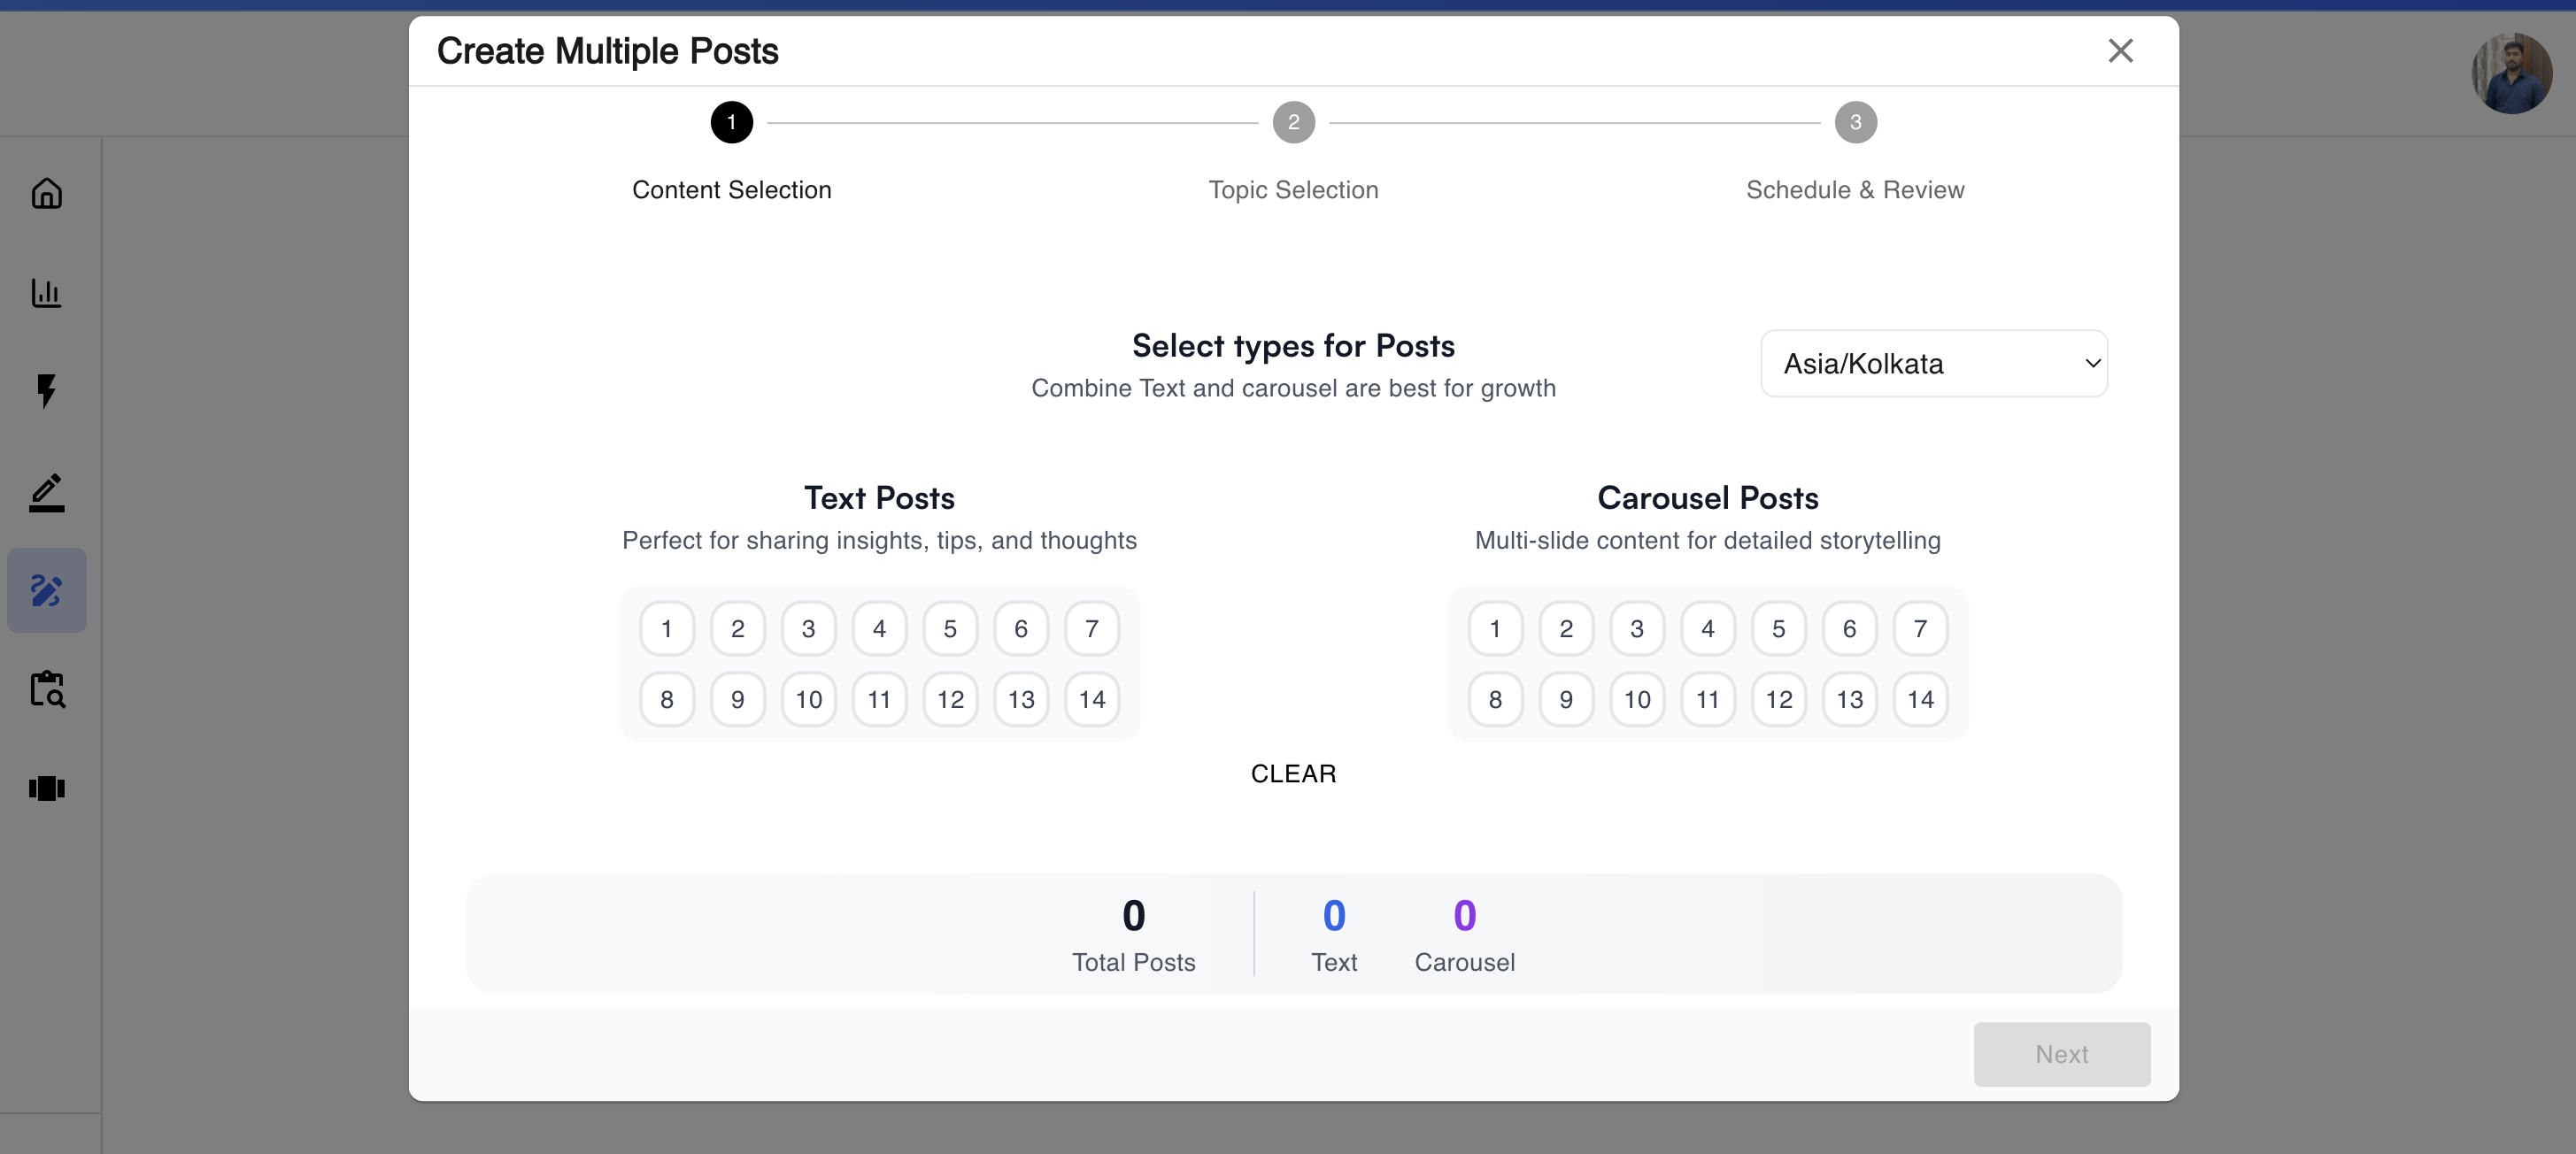Click the CLEAR text button

pos(1292,773)
